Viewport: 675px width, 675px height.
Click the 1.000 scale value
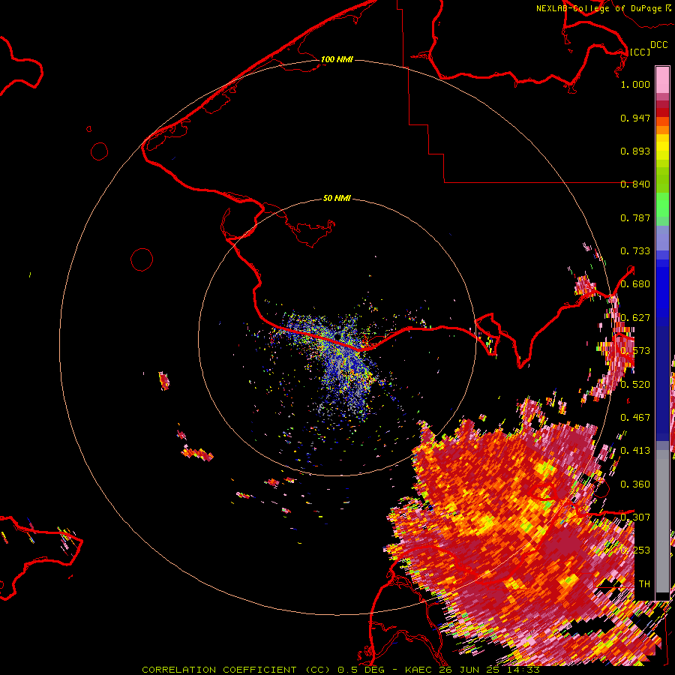coord(635,84)
